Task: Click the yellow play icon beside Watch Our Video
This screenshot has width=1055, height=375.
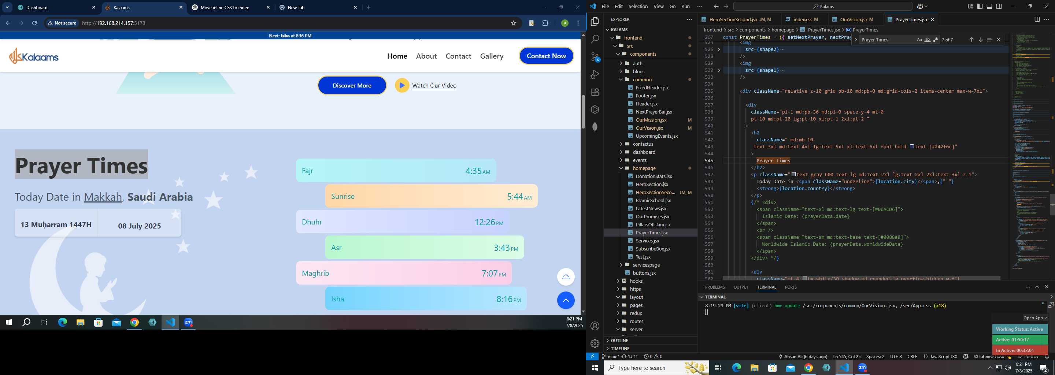Action: coord(402,85)
